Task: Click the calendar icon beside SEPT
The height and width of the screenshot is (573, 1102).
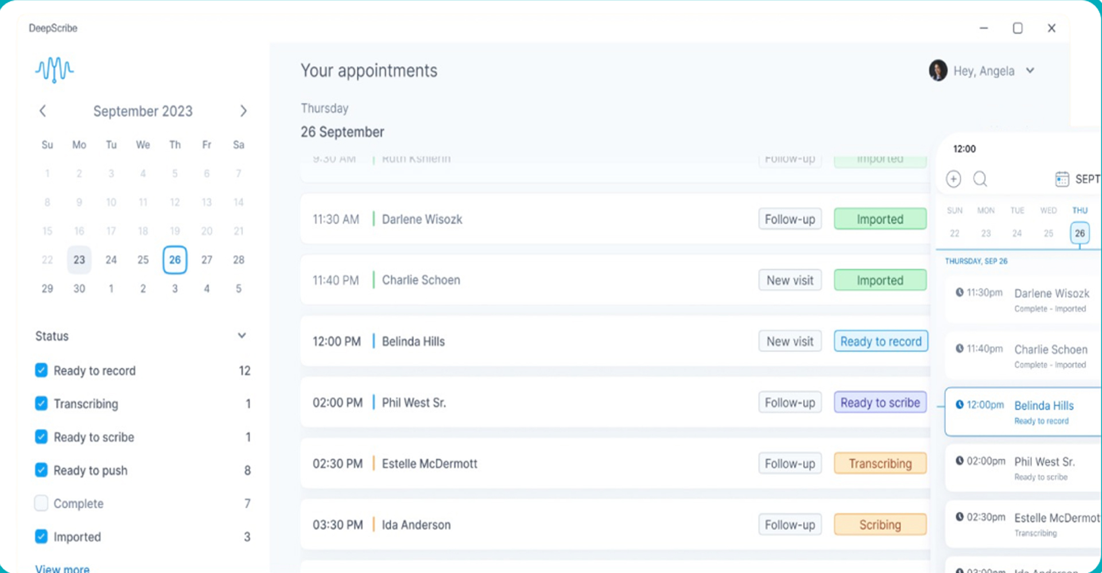Action: [x=1062, y=179]
